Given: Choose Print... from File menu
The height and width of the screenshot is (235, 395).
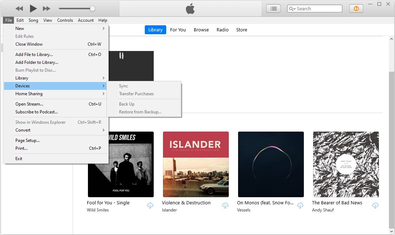Looking at the screenshot, I should tap(56, 148).
